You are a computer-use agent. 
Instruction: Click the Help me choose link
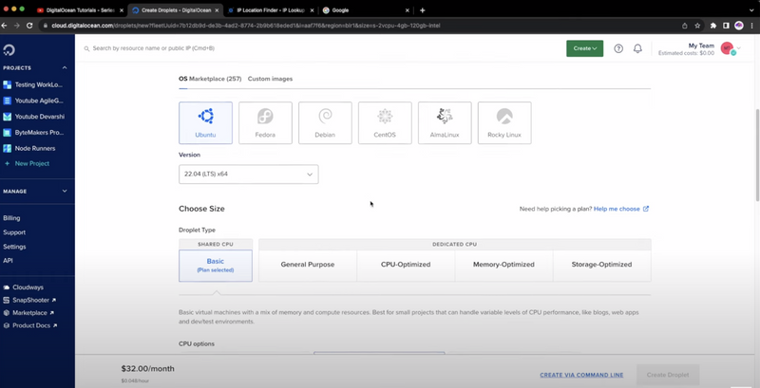pyautogui.click(x=621, y=209)
